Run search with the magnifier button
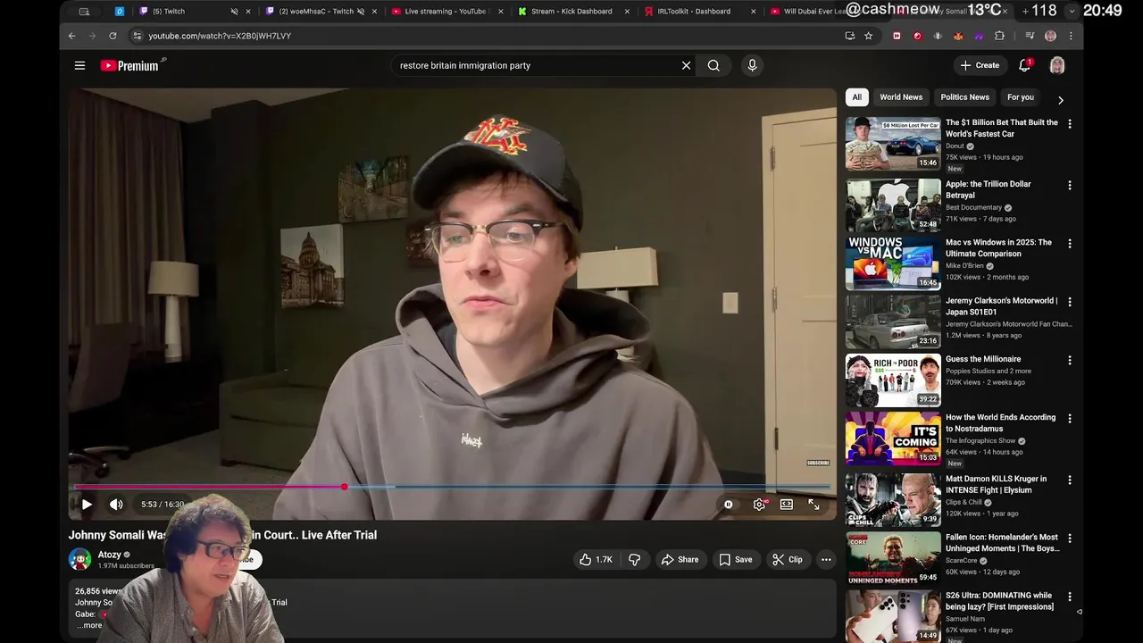This screenshot has width=1143, height=643. [713, 65]
